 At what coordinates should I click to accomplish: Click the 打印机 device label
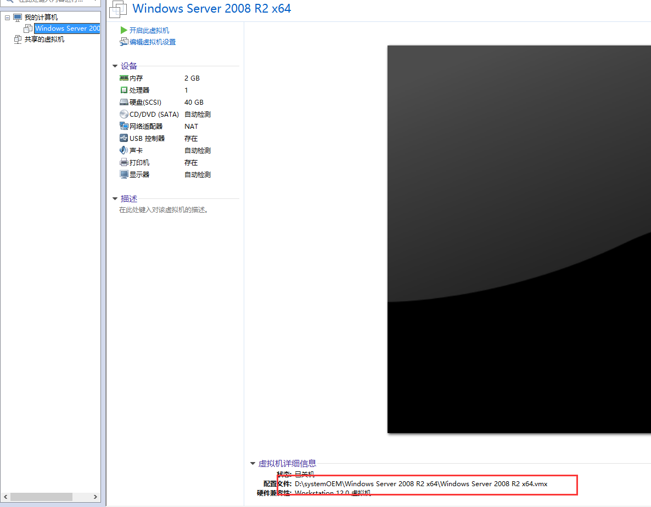pos(139,162)
